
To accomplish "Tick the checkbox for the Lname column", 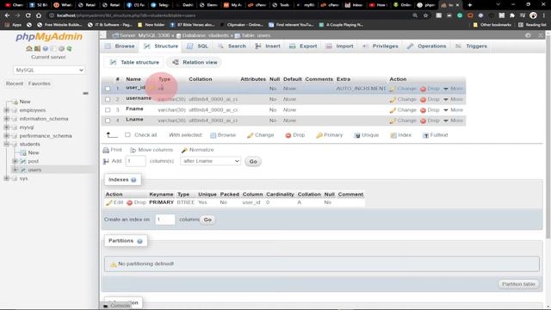I will click(x=108, y=121).
